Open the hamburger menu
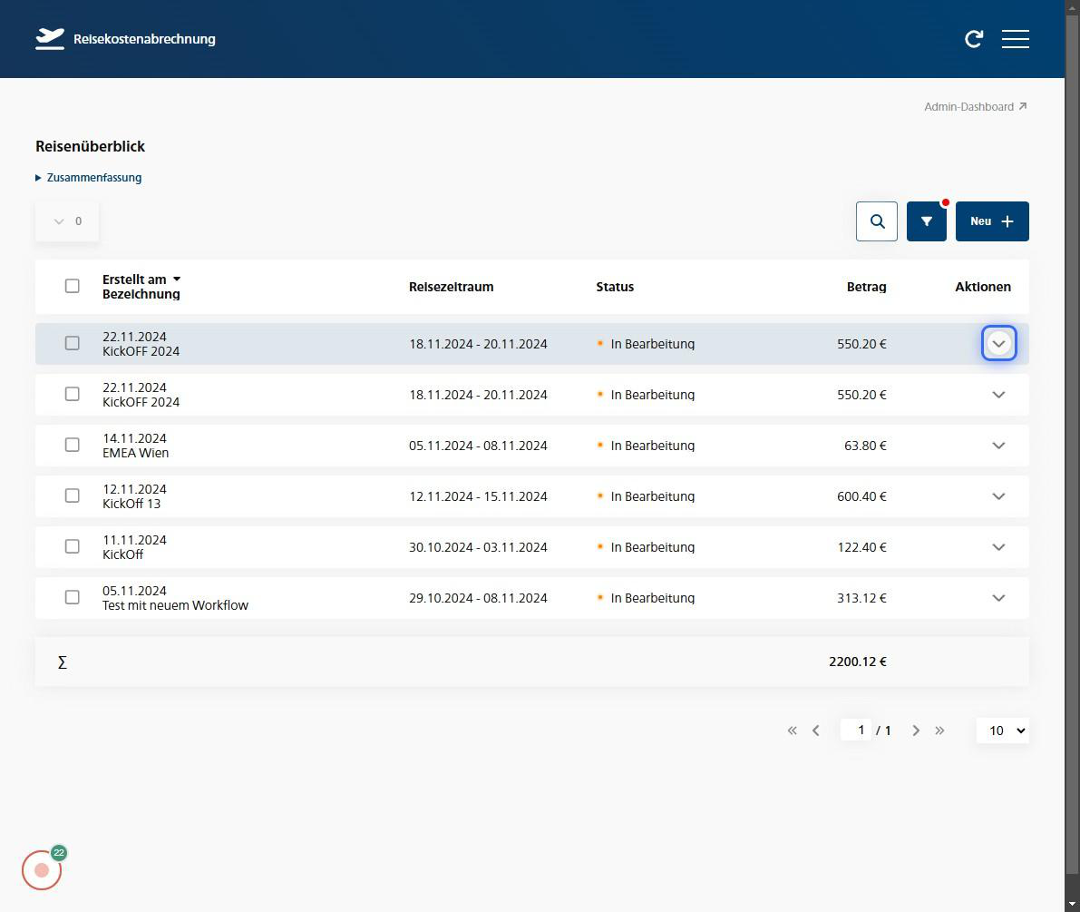Image resolution: width=1080 pixels, height=912 pixels. [1015, 39]
